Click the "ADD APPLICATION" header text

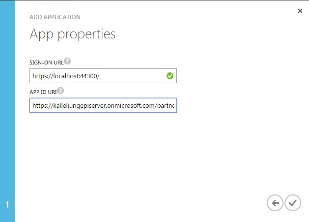[55, 17]
